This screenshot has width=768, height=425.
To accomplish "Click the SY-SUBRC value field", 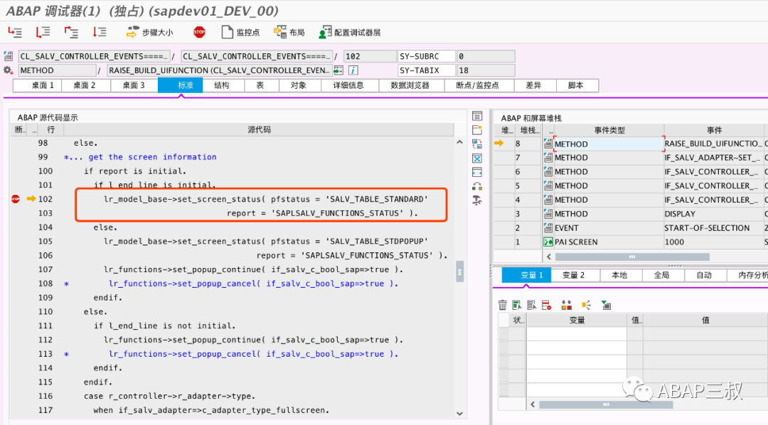I will [486, 56].
